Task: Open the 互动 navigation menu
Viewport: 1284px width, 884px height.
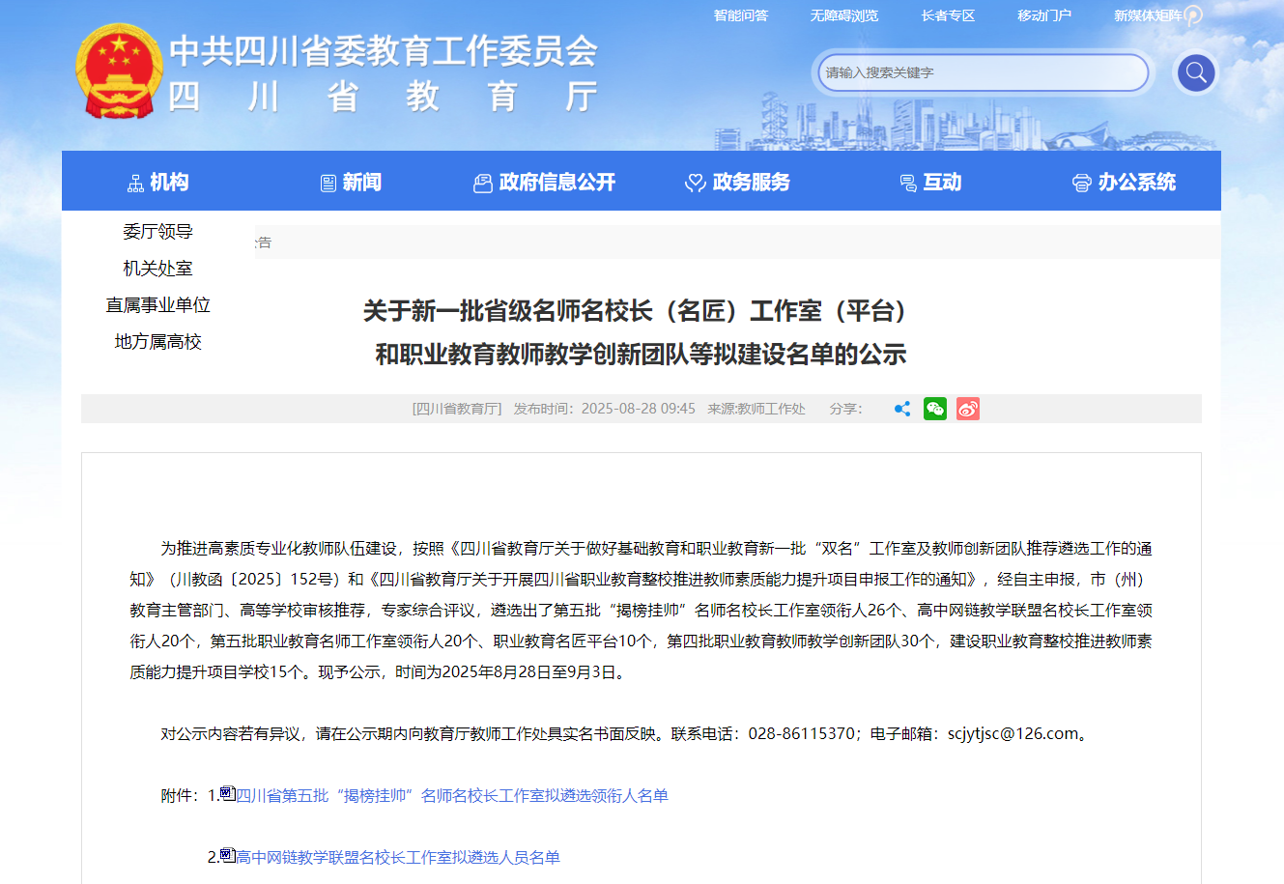Action: pos(931,182)
